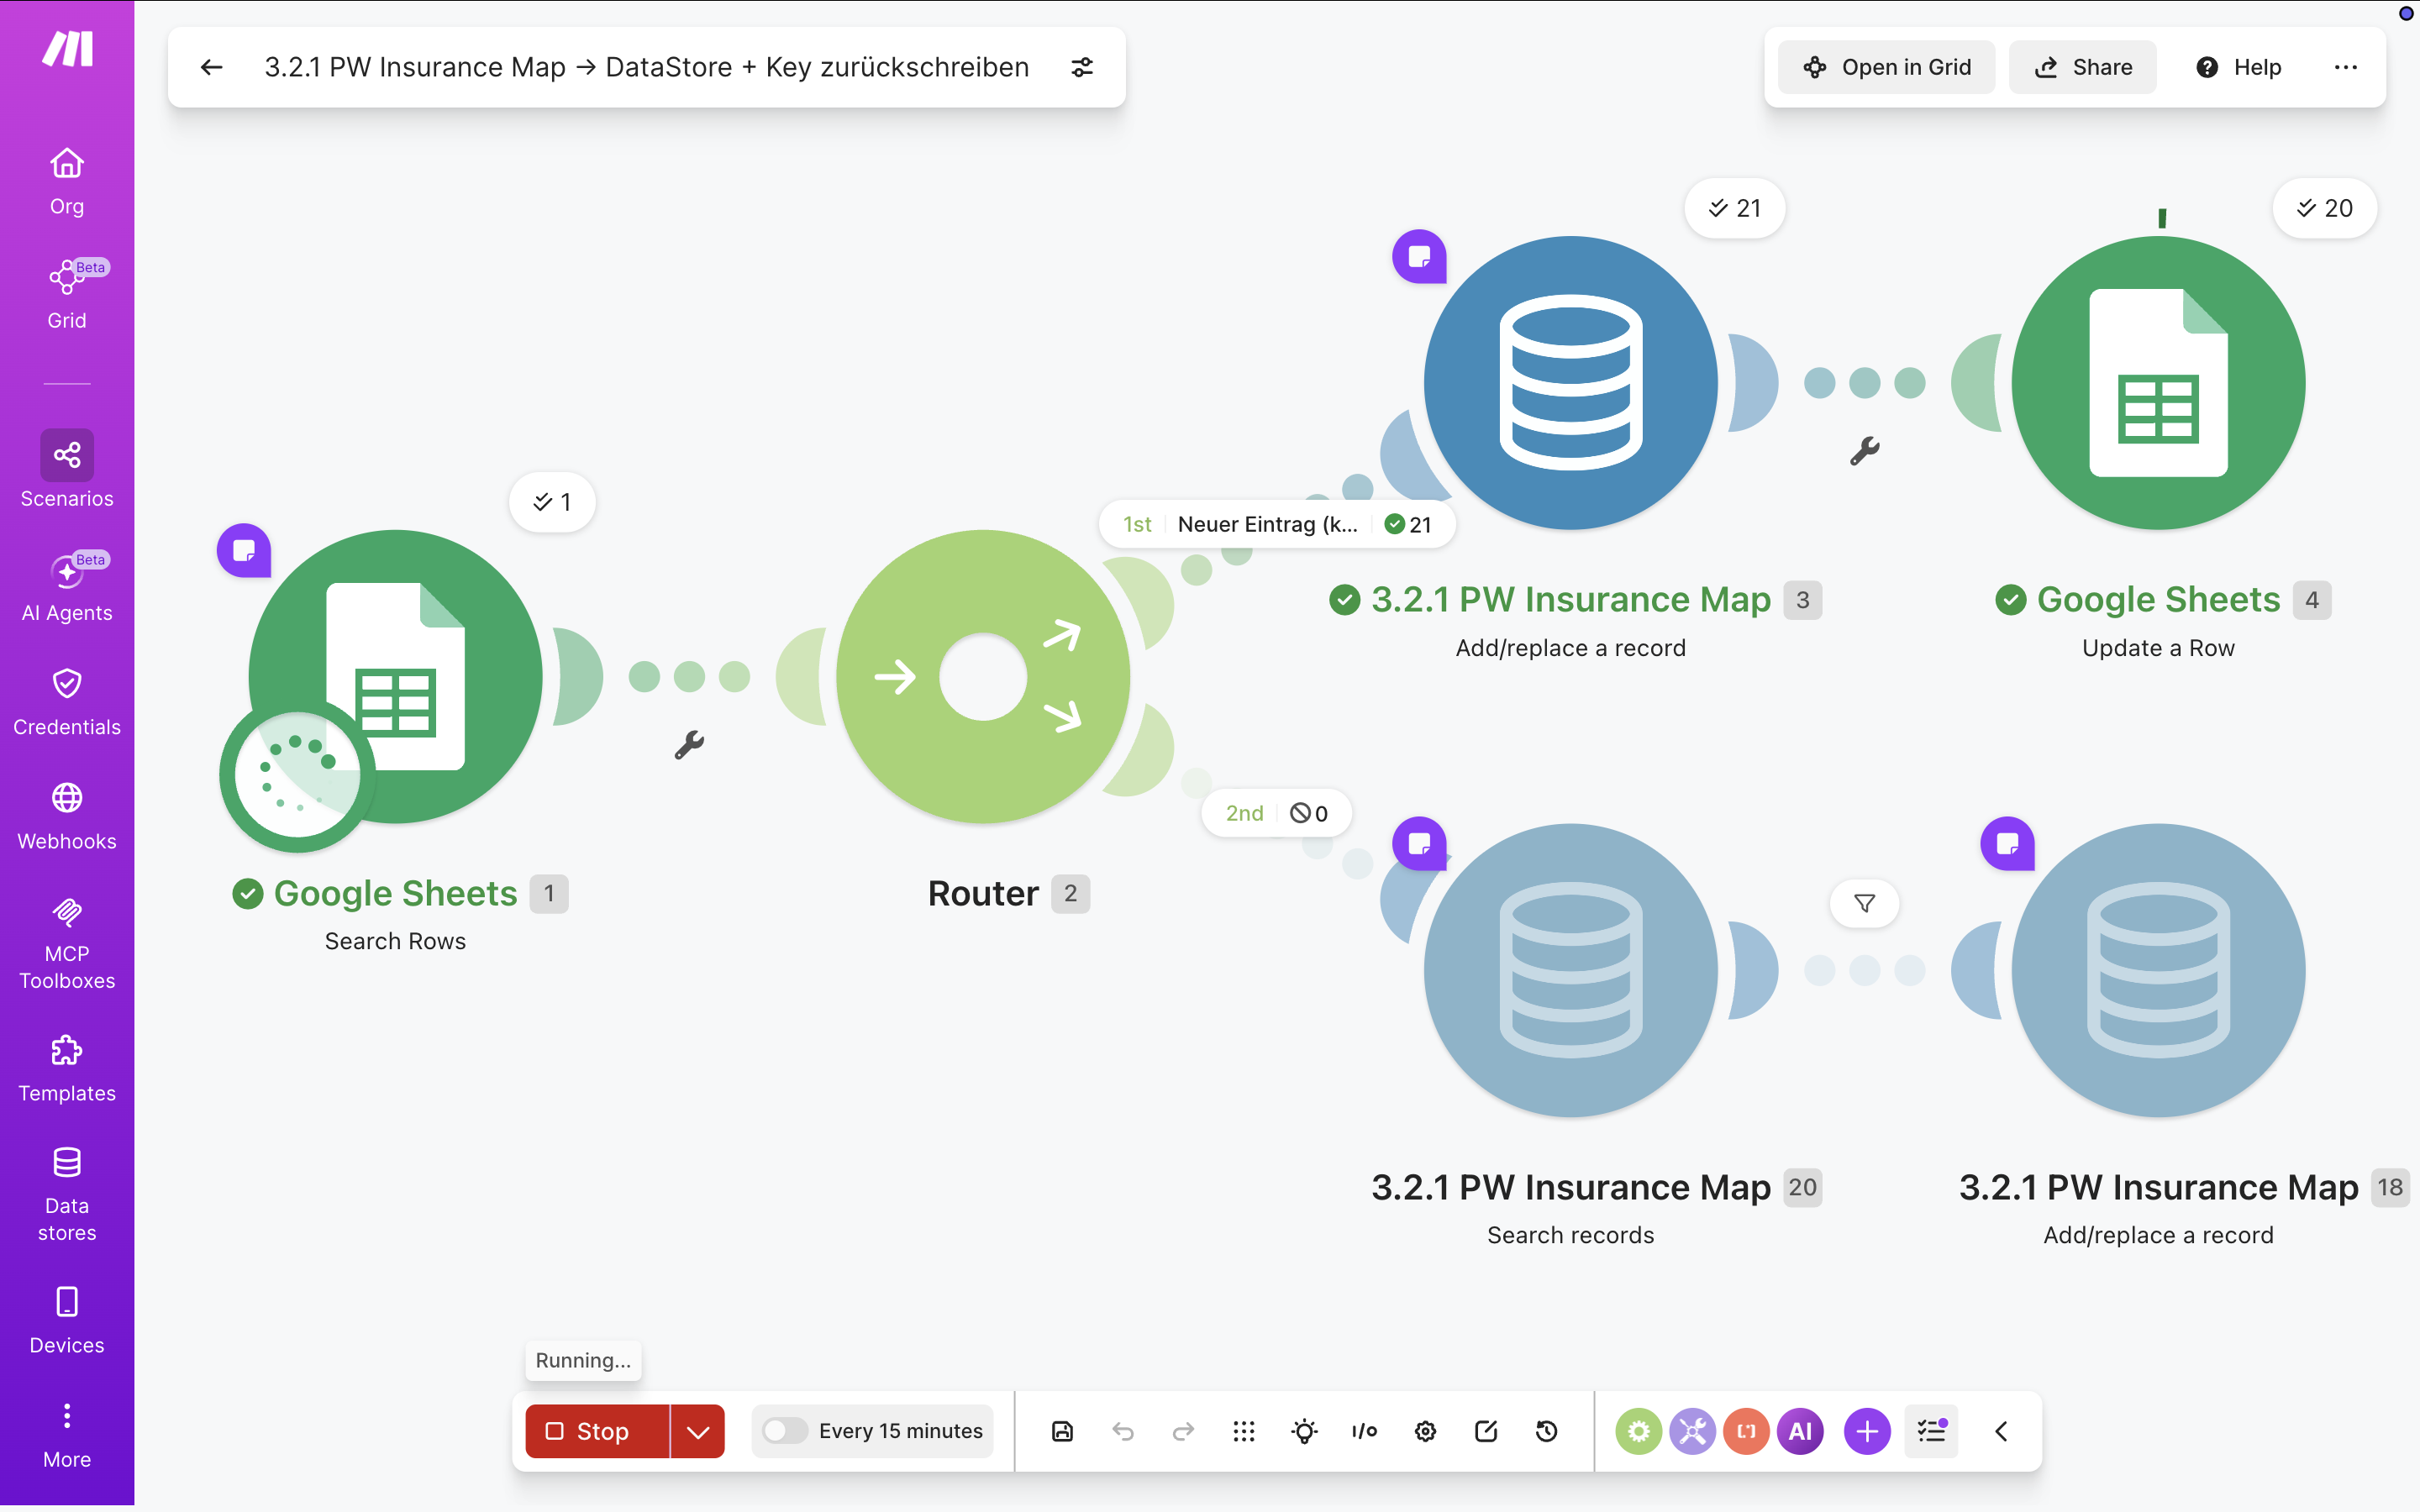Open scenario inputs and outputs icon
The image size is (2420, 1512).
[1365, 1431]
